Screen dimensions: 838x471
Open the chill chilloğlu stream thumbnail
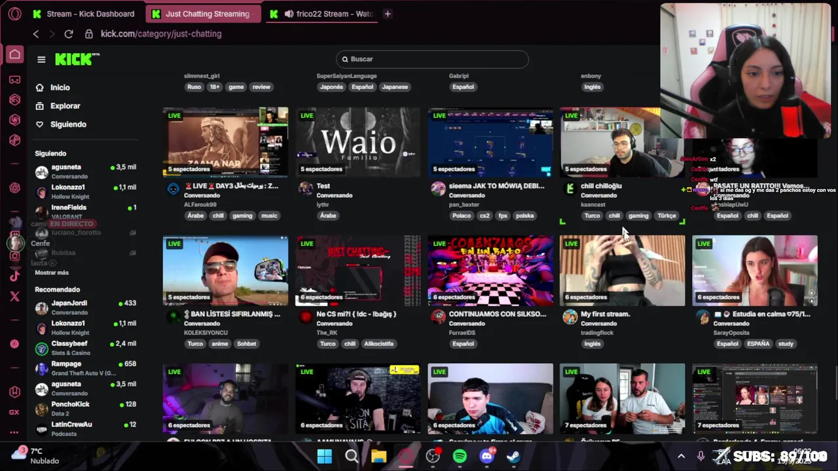[623, 142]
